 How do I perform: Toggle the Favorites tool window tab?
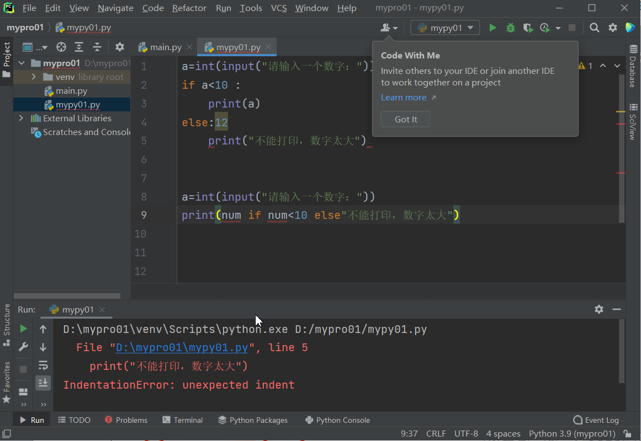click(7, 382)
